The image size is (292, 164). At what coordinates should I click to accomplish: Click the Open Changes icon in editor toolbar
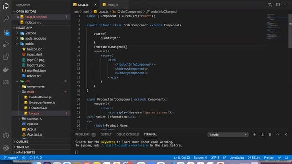pos(270,5)
